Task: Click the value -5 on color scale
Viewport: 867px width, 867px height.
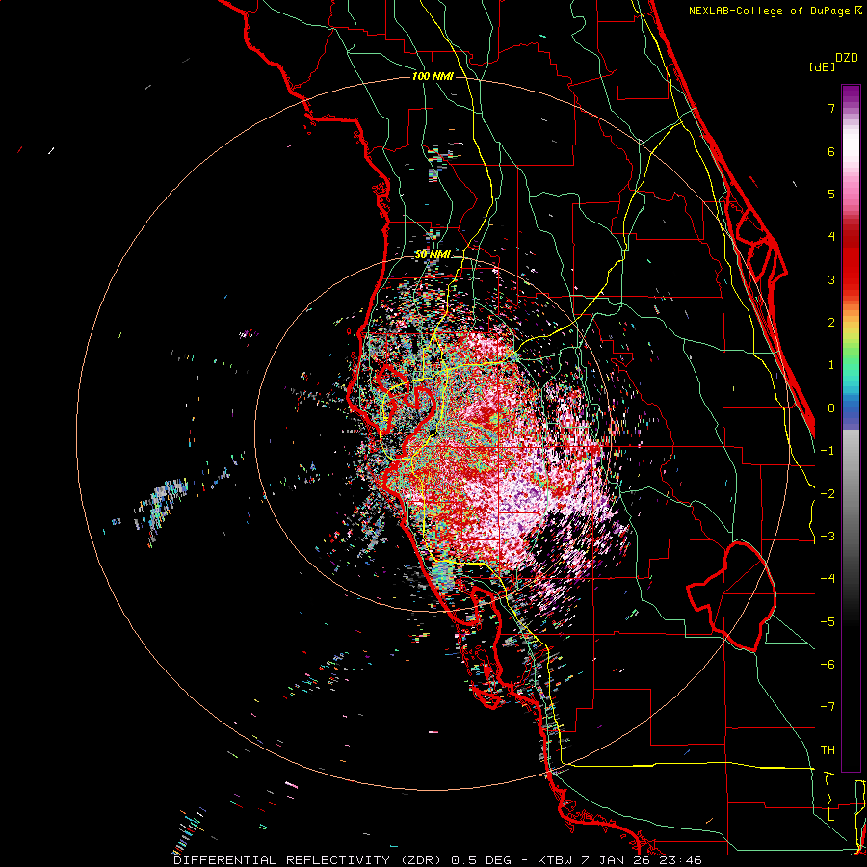Action: (828, 622)
